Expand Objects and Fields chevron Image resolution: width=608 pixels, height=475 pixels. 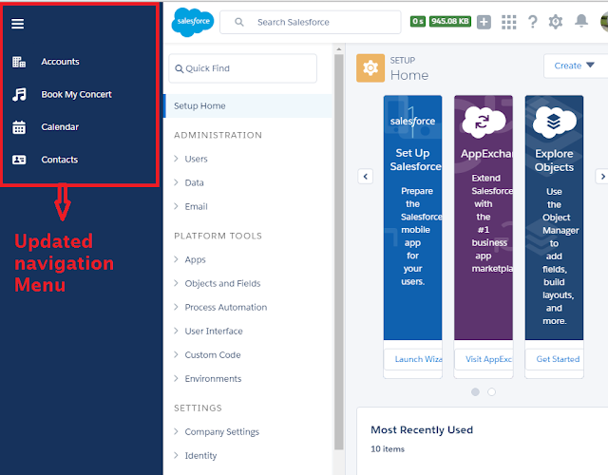[176, 283]
